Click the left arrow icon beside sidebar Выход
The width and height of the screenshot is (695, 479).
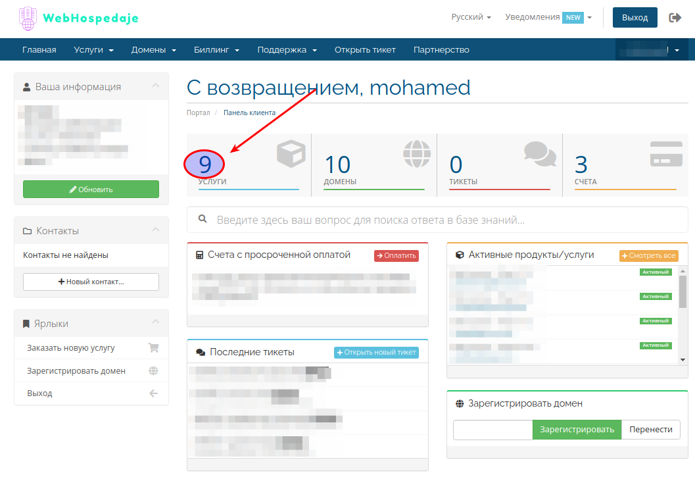[x=153, y=393]
